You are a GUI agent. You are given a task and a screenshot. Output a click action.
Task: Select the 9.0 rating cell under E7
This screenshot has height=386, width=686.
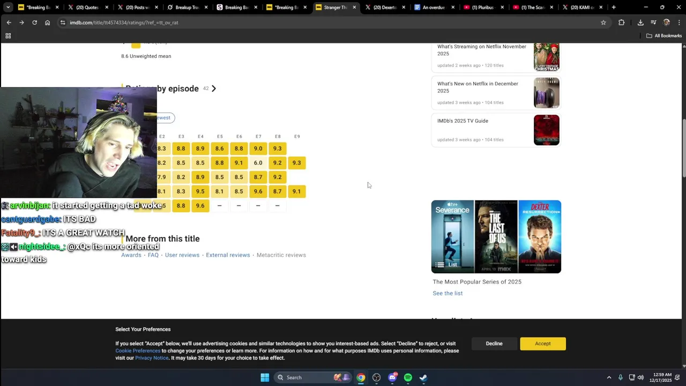tap(258, 149)
